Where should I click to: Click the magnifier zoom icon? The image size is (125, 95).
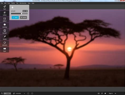point(2,93)
